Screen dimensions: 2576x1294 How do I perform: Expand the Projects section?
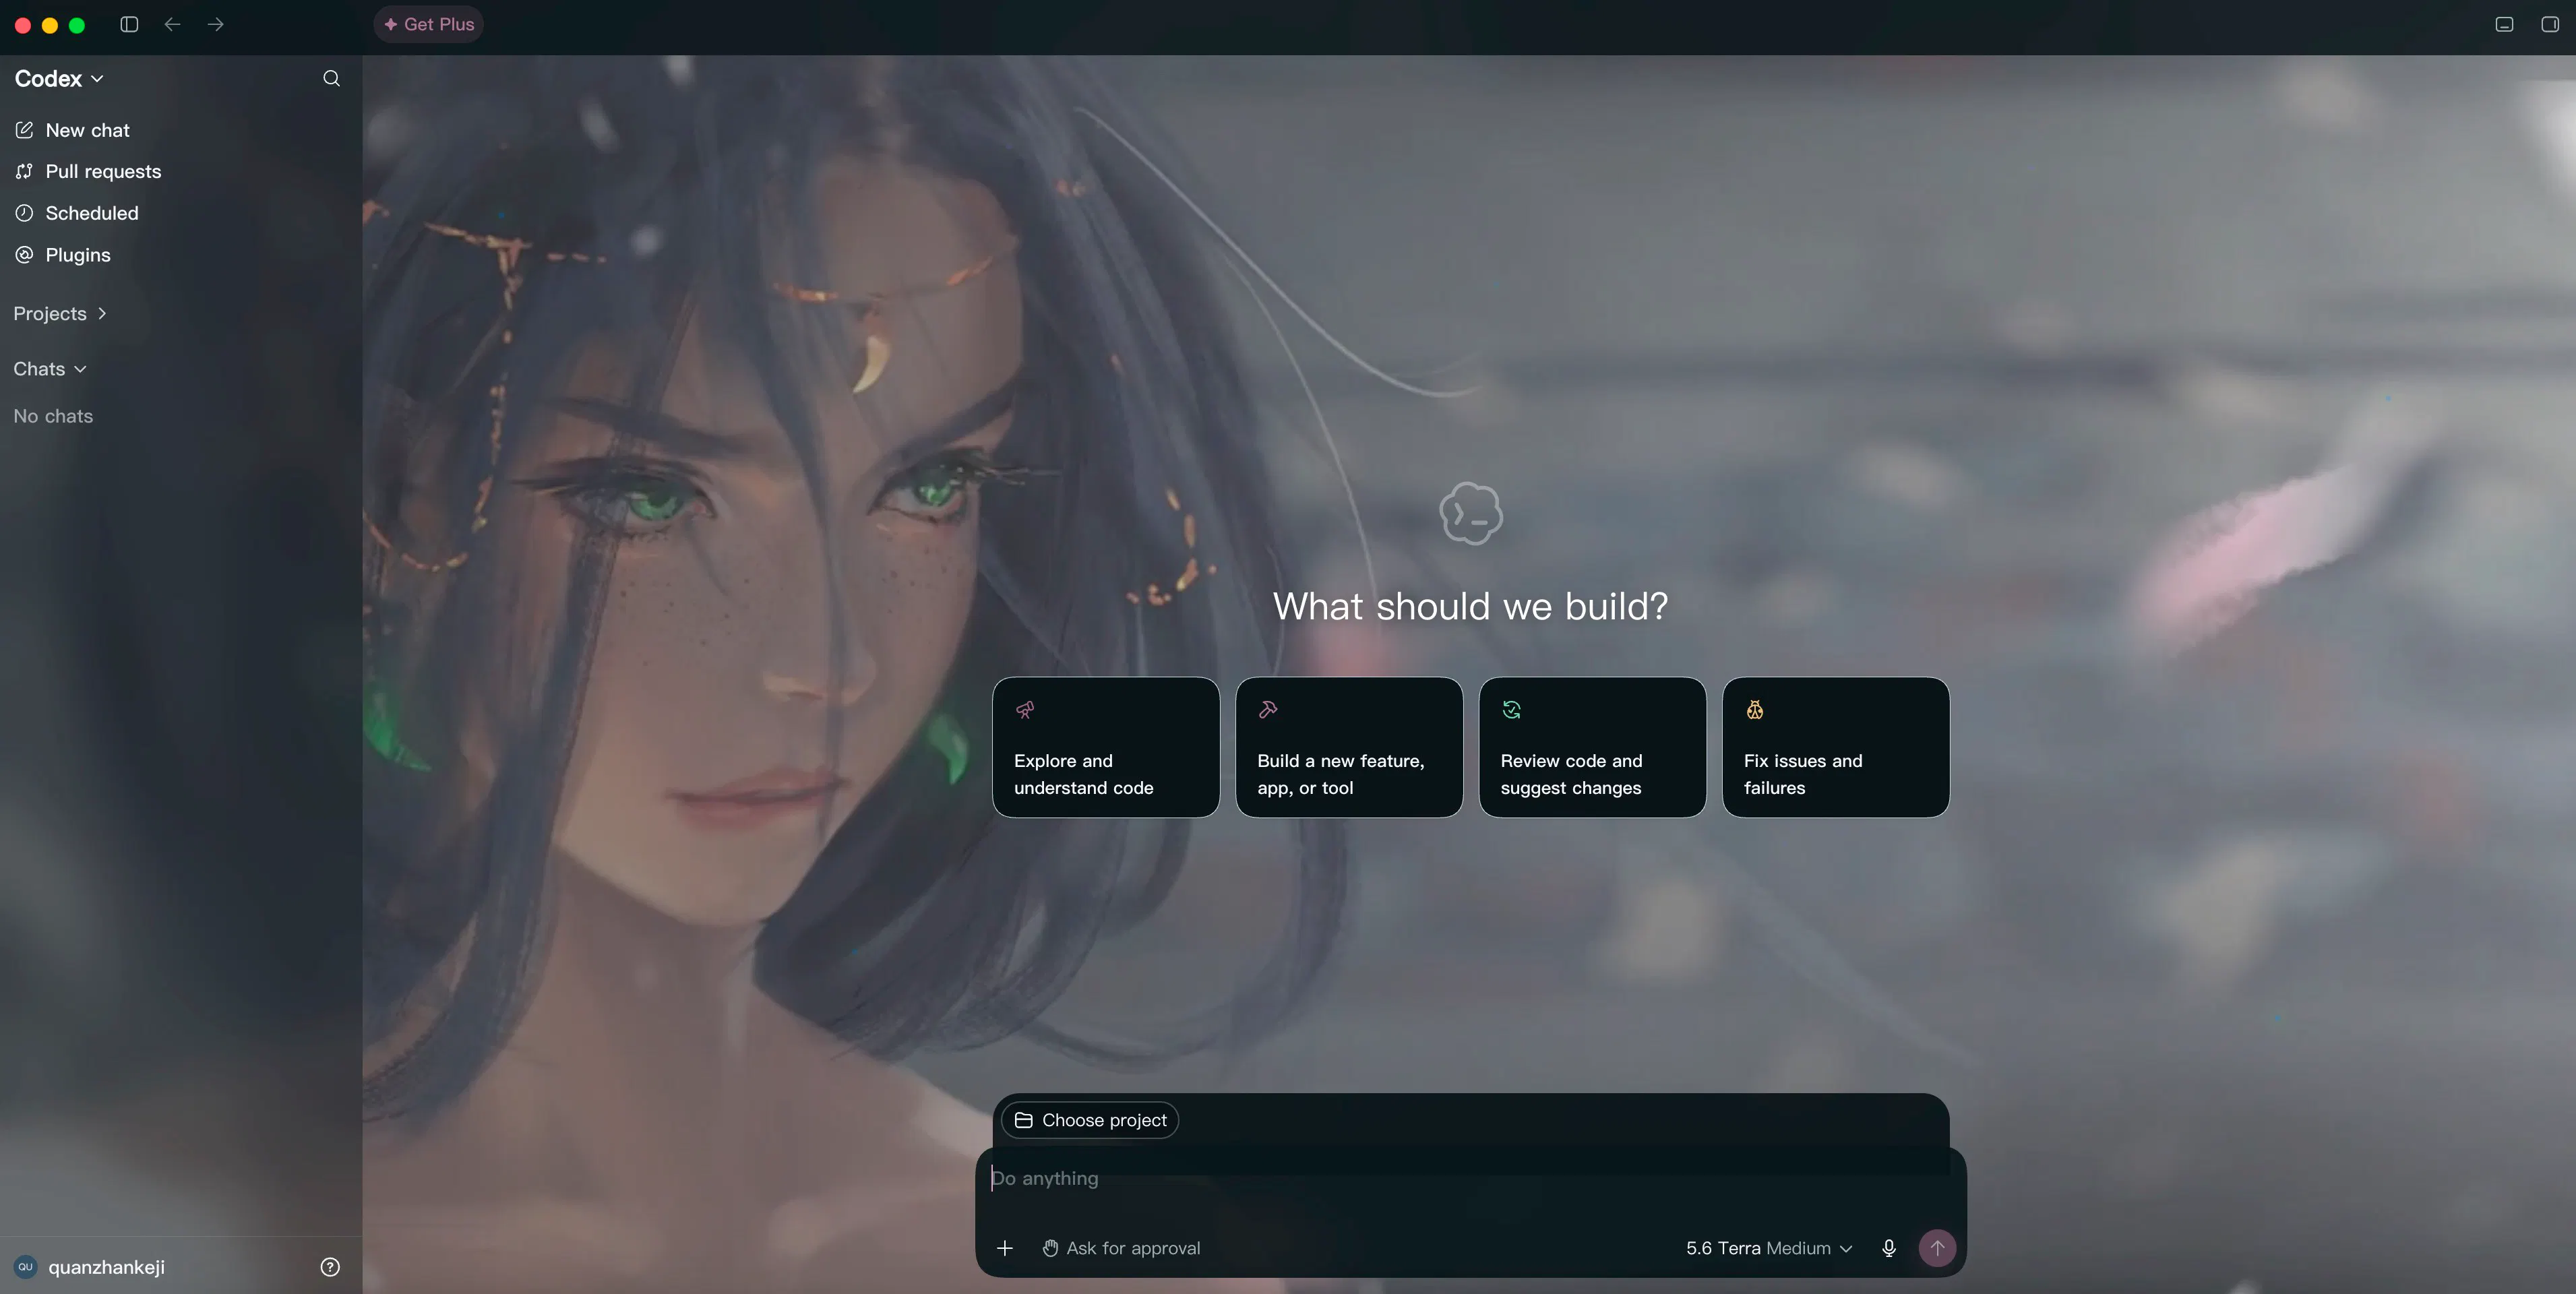(x=60, y=313)
